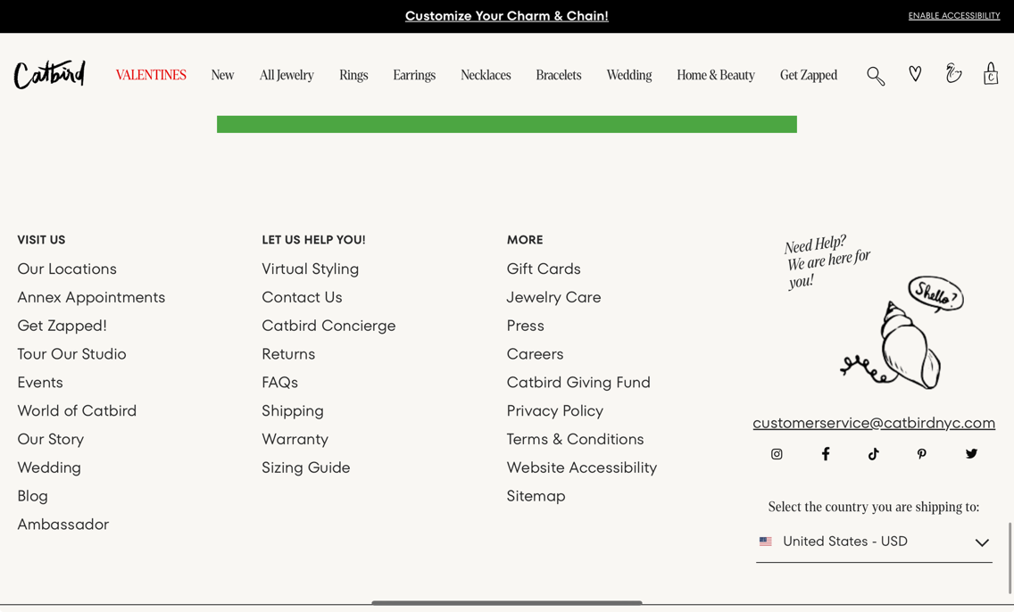Open the Home & Beauty menu
Image resolution: width=1014 pixels, height=612 pixels.
716,75
